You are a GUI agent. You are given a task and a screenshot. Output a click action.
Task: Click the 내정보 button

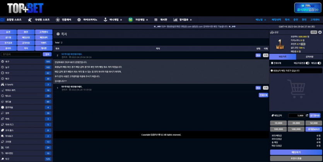314,32
